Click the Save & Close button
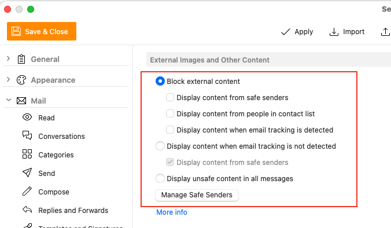 coord(42,31)
